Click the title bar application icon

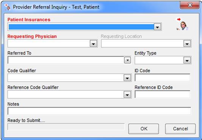point(7,7)
